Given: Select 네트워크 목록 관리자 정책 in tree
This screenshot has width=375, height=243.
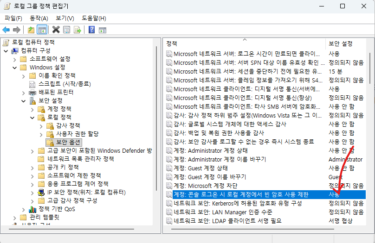Looking at the screenshot, I should [81, 159].
